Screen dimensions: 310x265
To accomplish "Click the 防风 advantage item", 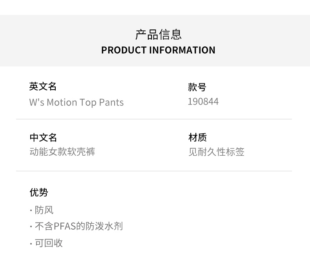I will [44, 210].
